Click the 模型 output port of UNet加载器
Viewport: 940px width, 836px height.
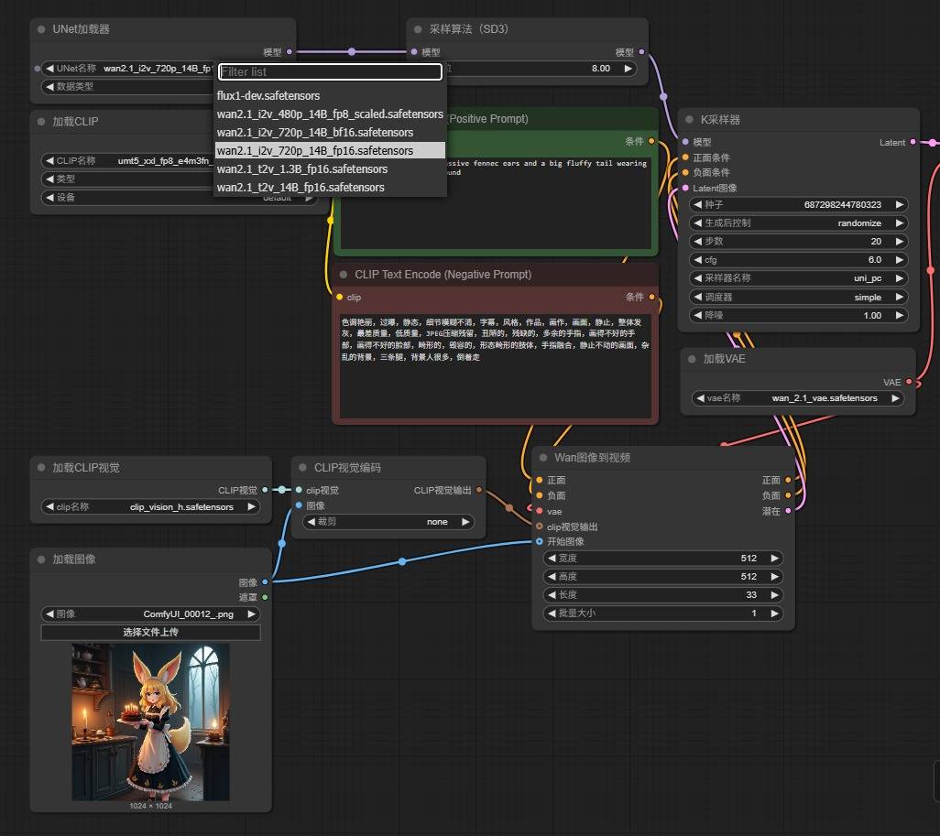point(290,52)
